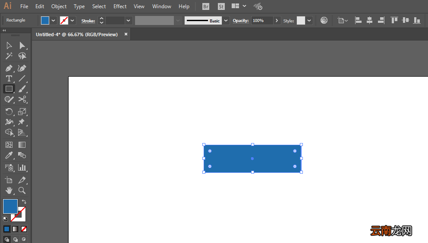Set paint mode to None
Viewport: 428px width, 243px height.
24,229
